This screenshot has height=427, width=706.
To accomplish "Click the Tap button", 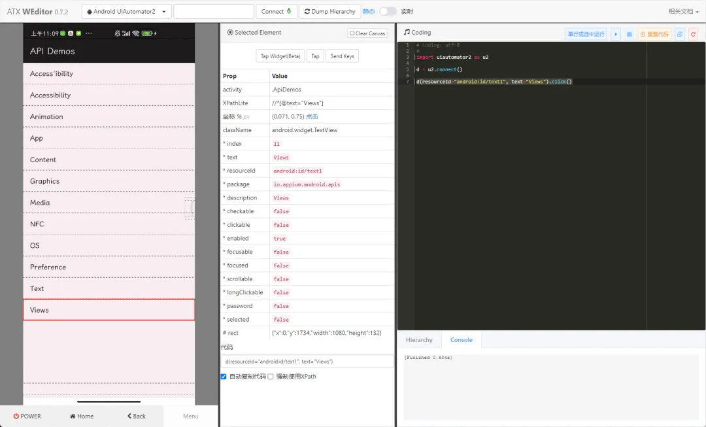I will 315,56.
